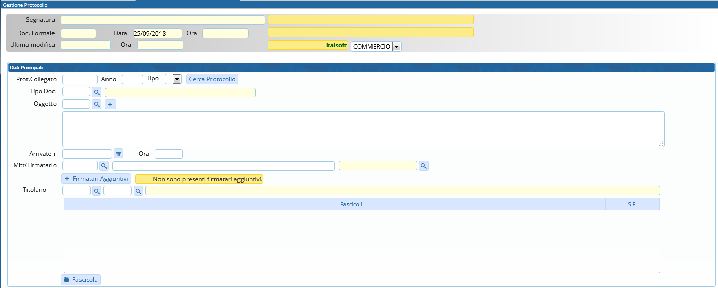Click Firmatari Aggiuntivi button

pyautogui.click(x=96, y=179)
